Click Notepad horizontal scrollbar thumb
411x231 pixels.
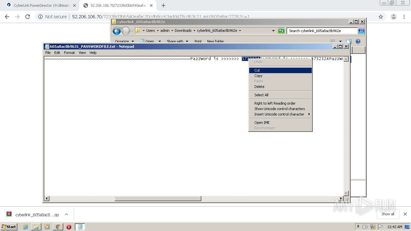[x=158, y=199]
